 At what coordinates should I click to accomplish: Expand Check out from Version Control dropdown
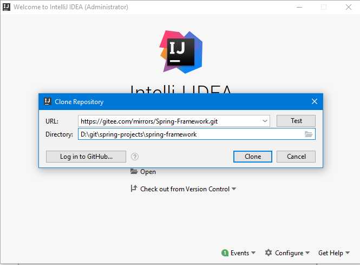coord(234,189)
